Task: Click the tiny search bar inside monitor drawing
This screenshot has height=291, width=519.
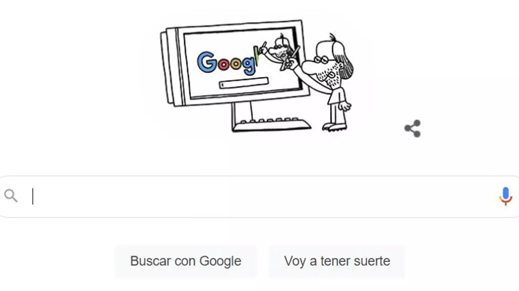Action: (244, 83)
